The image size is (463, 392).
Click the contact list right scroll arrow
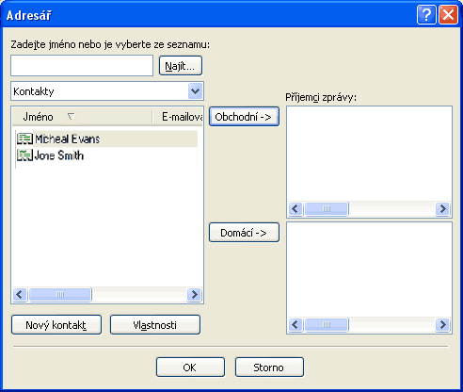point(194,295)
